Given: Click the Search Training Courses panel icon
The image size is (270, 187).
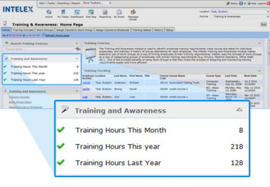Looking at the screenshot, I should click(7, 43).
